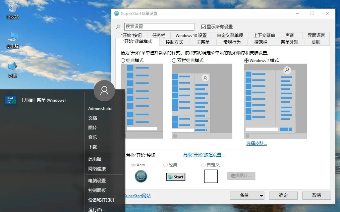Click the classic Start button image
This screenshot has height=212, width=340.
pos(176,177)
